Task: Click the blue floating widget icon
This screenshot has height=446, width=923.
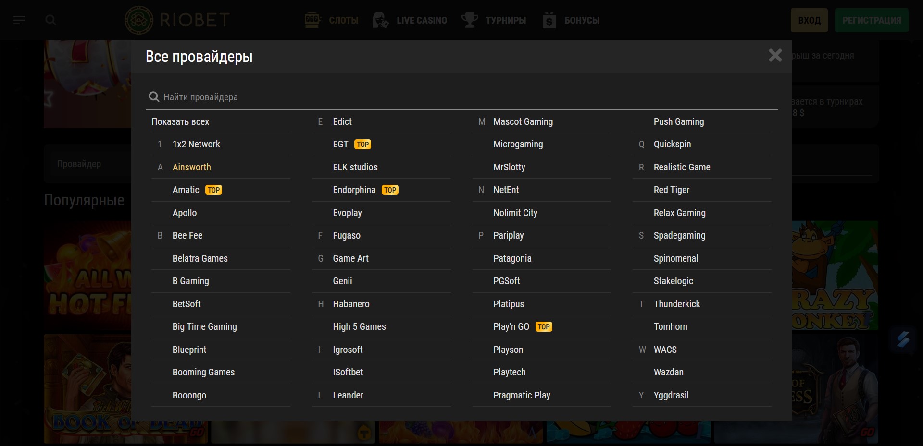Action: tap(903, 339)
